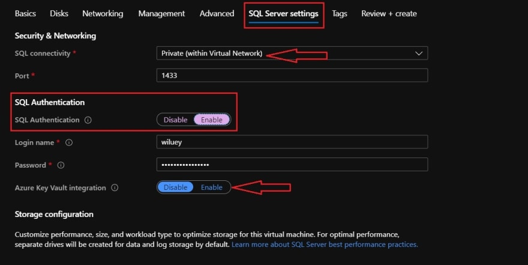Select the SQL Server settings tab

point(284,14)
